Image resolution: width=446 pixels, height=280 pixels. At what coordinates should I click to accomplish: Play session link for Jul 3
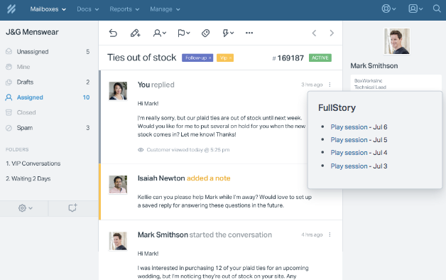coord(349,166)
